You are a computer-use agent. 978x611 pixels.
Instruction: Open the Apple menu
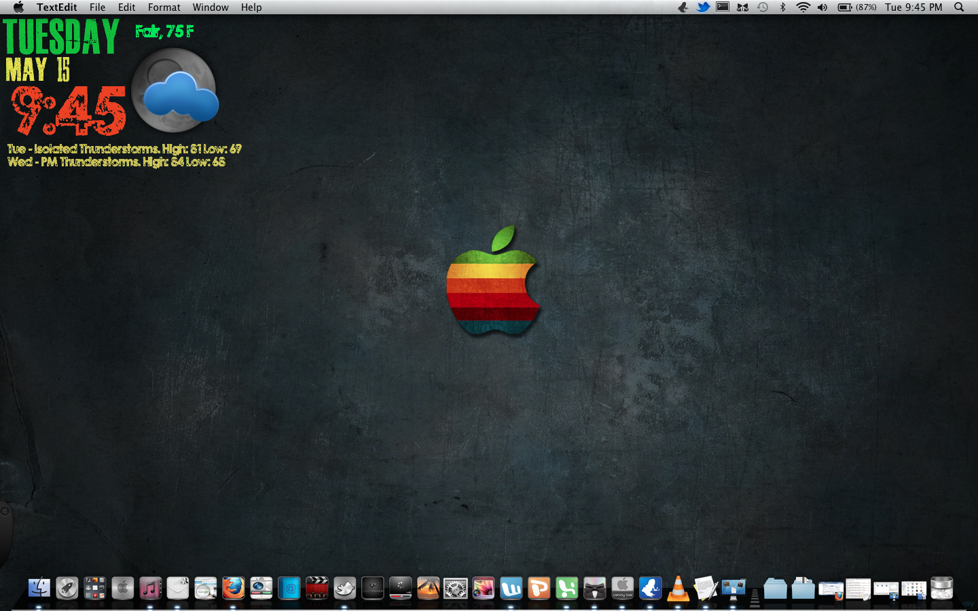coord(18,7)
